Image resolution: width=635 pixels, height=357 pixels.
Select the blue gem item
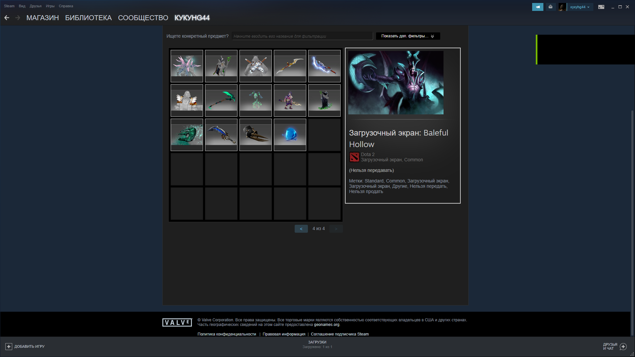click(290, 135)
